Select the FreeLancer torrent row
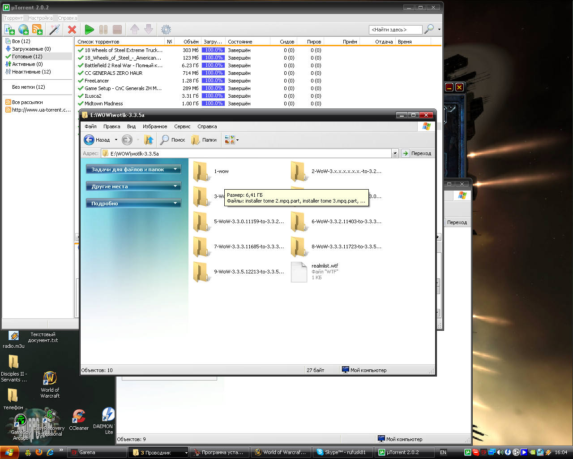 [259, 81]
